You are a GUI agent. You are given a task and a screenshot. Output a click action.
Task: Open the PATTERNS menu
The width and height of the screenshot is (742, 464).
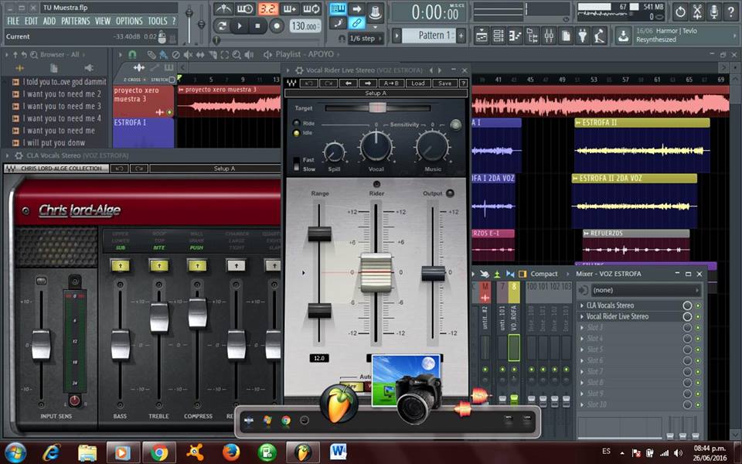click(x=75, y=22)
